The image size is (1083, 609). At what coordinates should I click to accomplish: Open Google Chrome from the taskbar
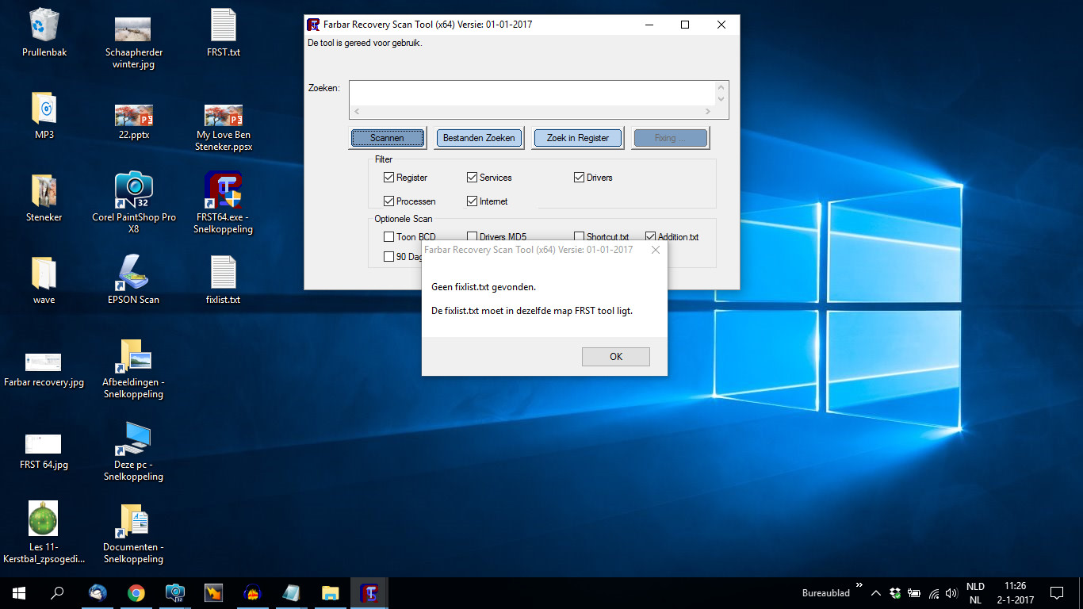point(136,593)
